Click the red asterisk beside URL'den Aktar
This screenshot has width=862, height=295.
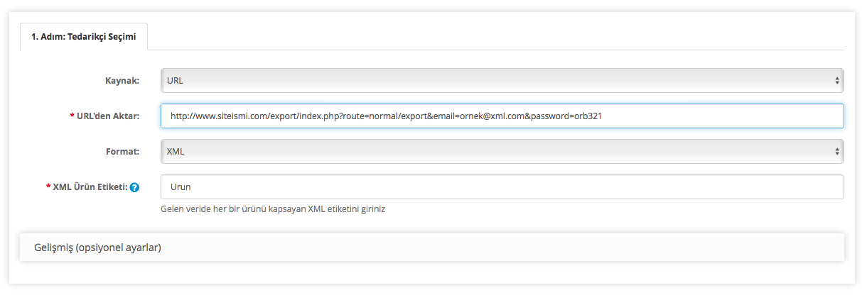click(x=72, y=116)
